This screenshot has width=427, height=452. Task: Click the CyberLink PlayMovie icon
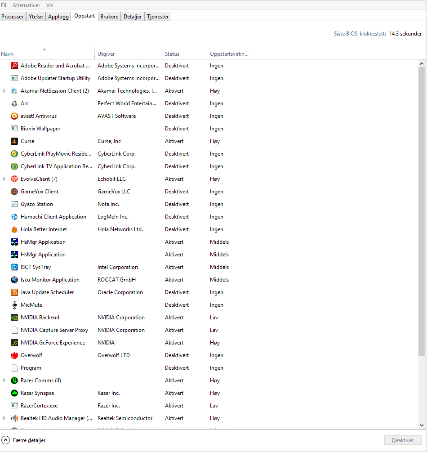14,154
